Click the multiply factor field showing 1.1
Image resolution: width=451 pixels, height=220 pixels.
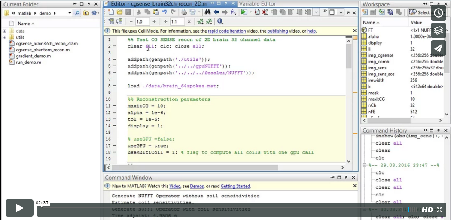coord(177,21)
